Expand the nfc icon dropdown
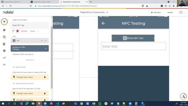 coord(46,41)
